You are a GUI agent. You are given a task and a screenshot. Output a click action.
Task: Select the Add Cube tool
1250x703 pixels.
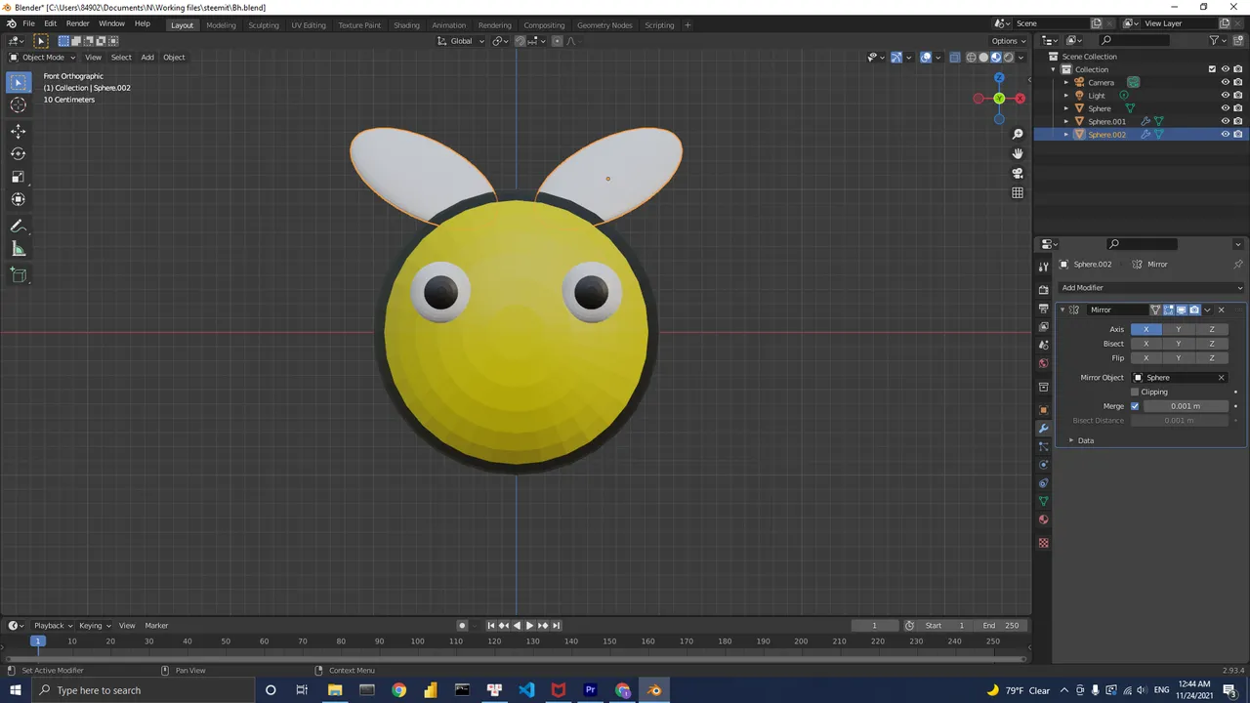coord(19,275)
